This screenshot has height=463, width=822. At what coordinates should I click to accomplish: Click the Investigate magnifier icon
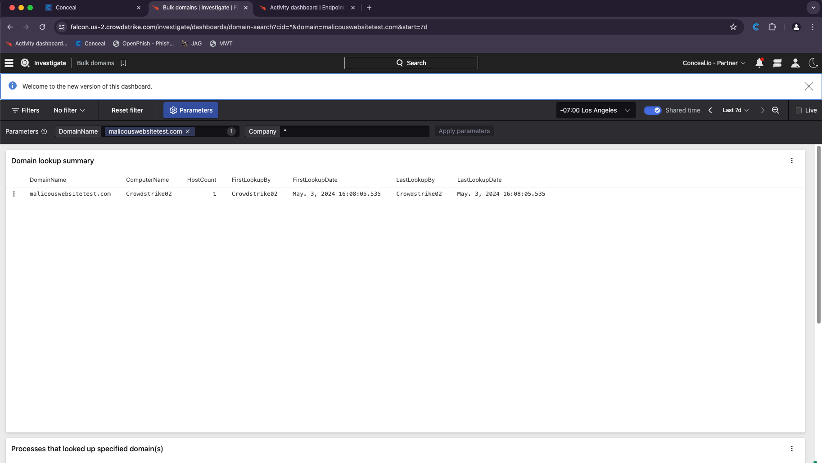tap(25, 63)
